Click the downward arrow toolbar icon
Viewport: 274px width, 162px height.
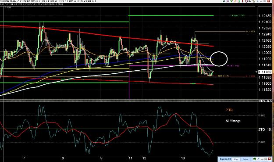[250, 1]
